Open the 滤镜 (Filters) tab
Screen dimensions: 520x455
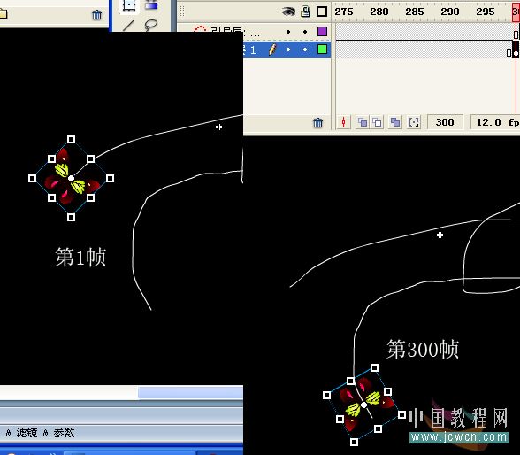coord(27,433)
